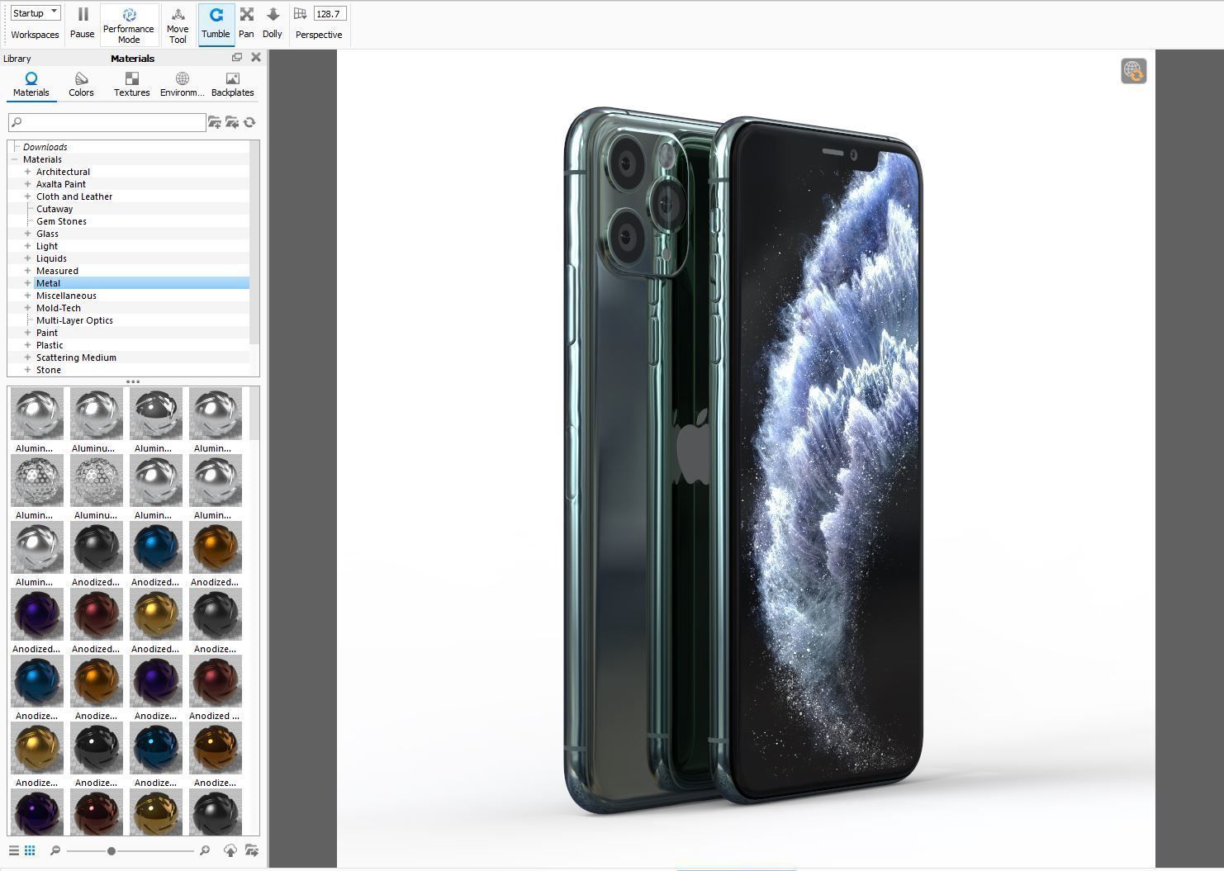Screen dimensions: 1224x871
Task: Expand the Metal folder
Action: click(28, 283)
